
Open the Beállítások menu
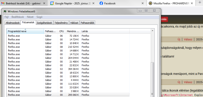point(18,17)
